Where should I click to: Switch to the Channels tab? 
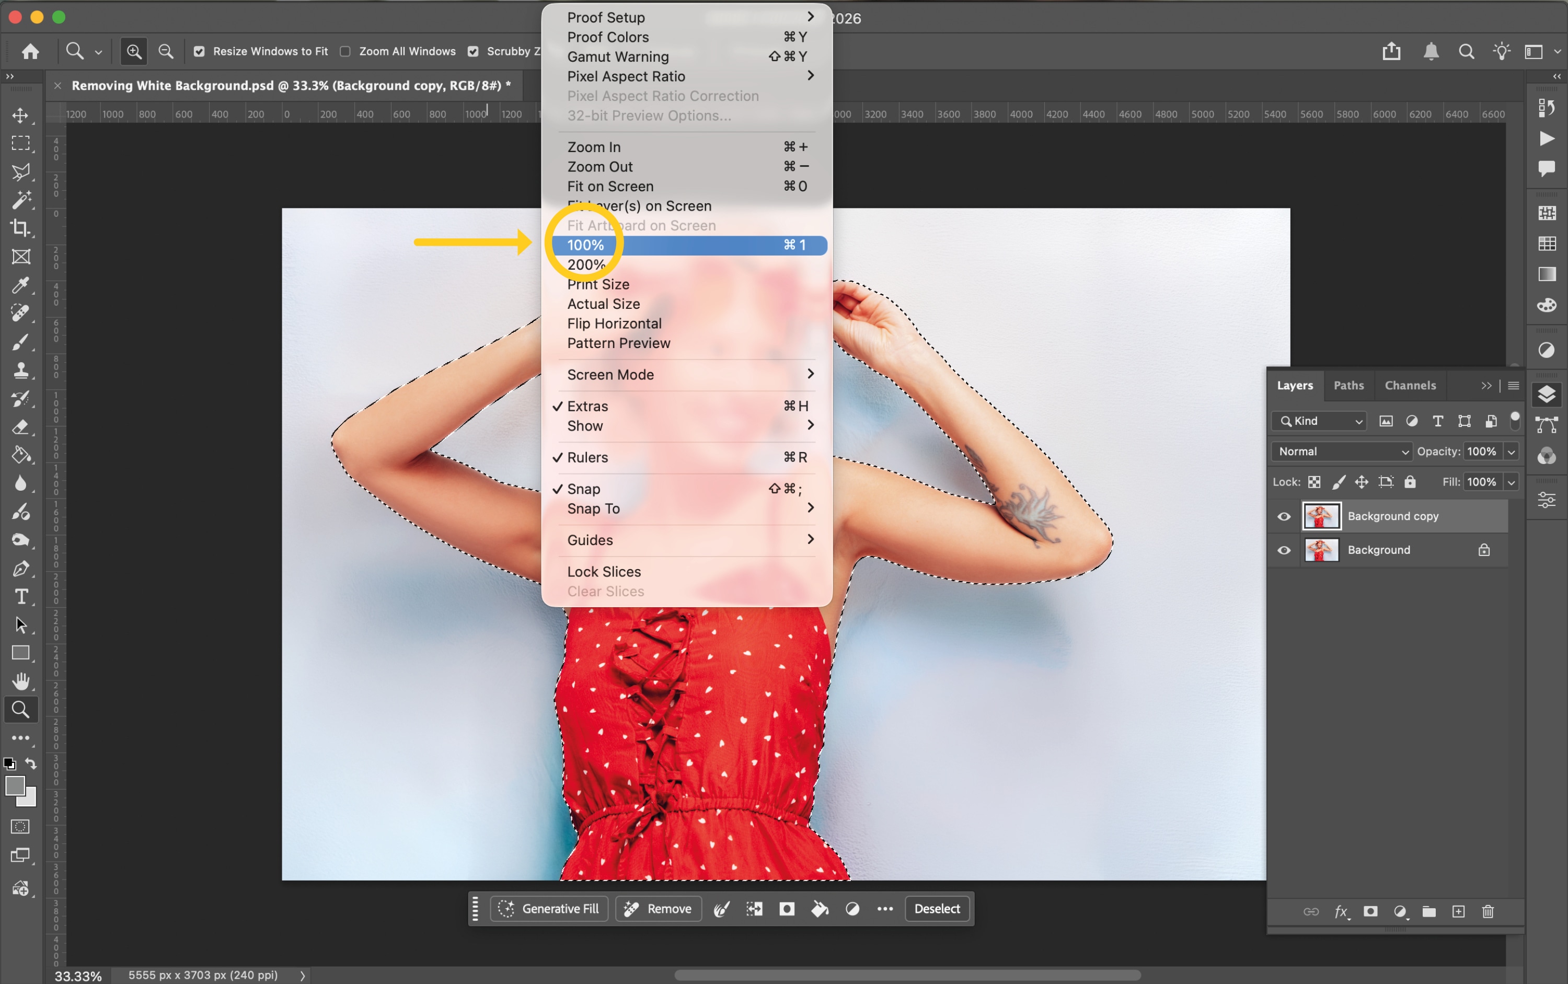[1410, 385]
